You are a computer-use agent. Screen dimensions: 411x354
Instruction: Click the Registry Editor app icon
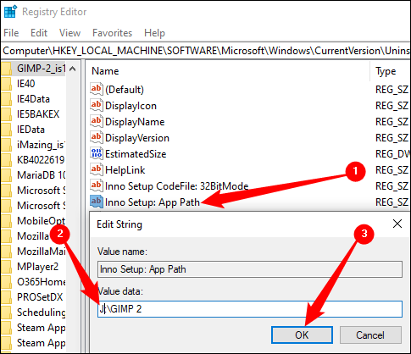pos(10,12)
